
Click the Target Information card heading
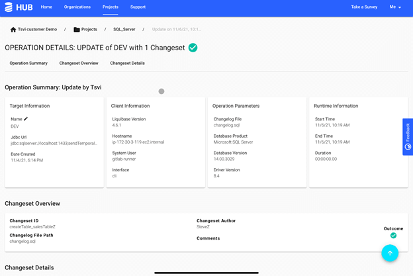tap(30, 106)
